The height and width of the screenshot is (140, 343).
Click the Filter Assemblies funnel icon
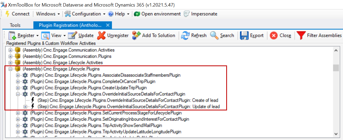tap(301, 35)
